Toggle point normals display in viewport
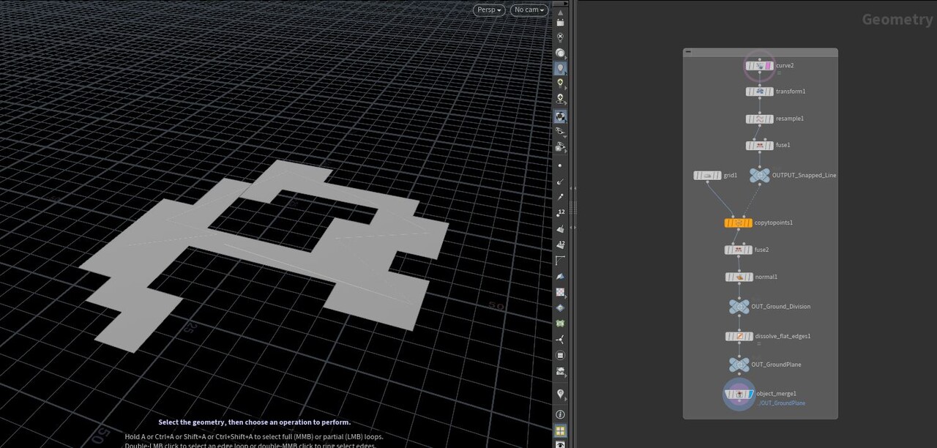 [560, 181]
